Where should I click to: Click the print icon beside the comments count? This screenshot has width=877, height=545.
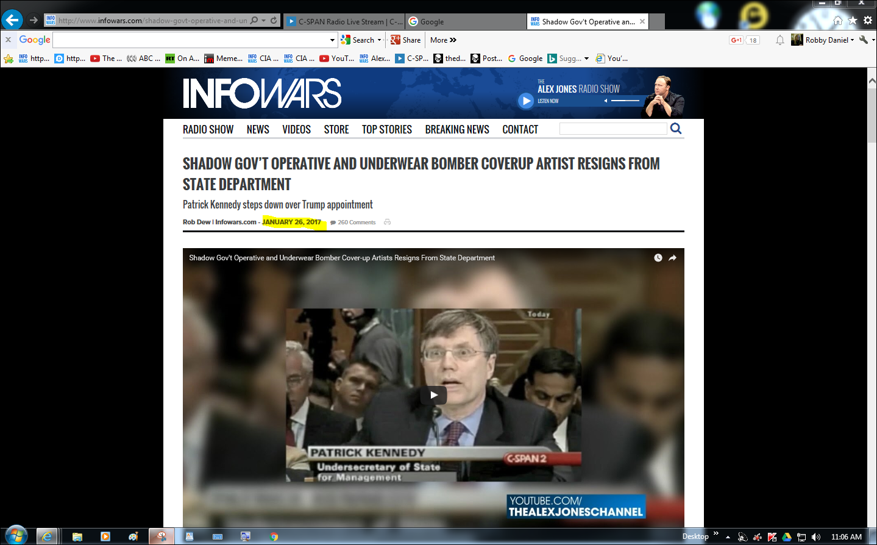[387, 223]
